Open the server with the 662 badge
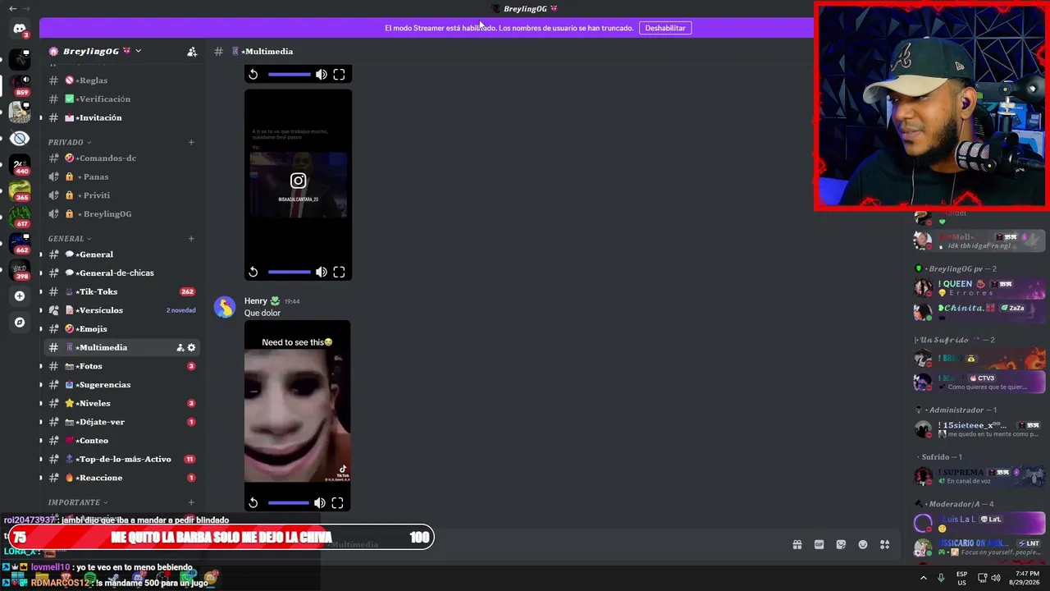This screenshot has height=591, width=1050. click(x=20, y=243)
